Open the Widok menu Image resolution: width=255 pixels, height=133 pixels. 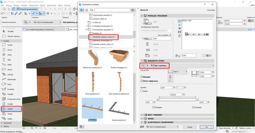[x=16, y=5]
